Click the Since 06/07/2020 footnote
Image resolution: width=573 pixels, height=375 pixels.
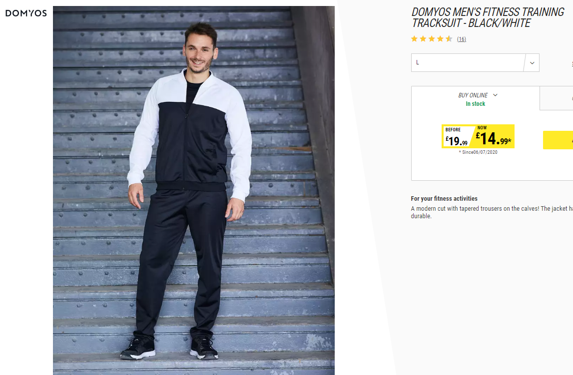(478, 152)
